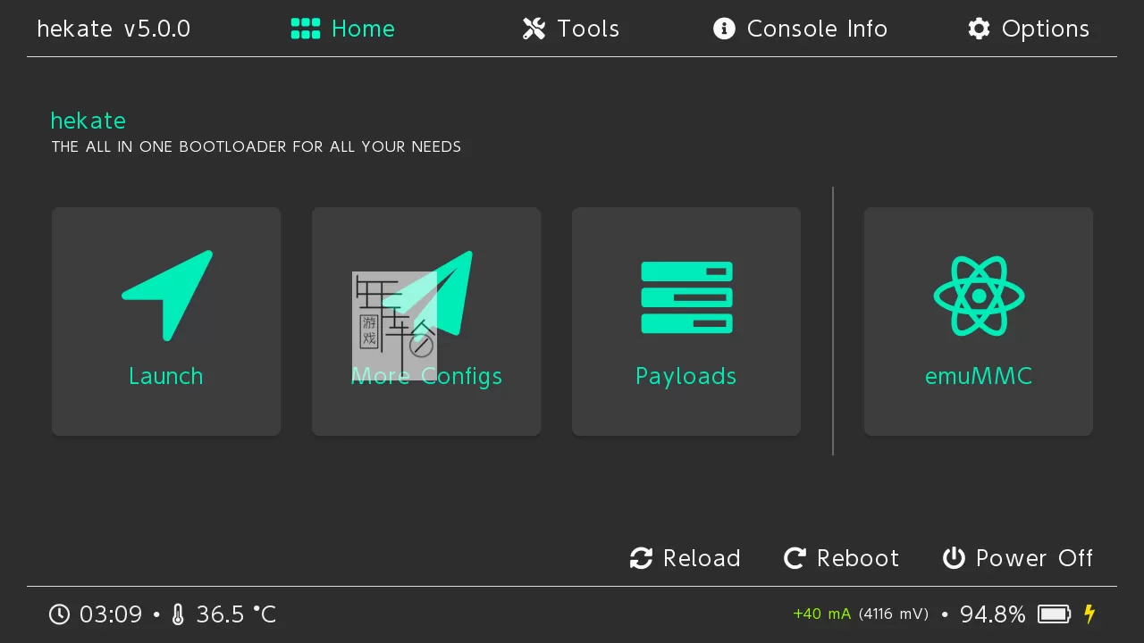This screenshot has height=643, width=1144.
Task: Click the Reboot arrow icon
Action: click(x=795, y=558)
